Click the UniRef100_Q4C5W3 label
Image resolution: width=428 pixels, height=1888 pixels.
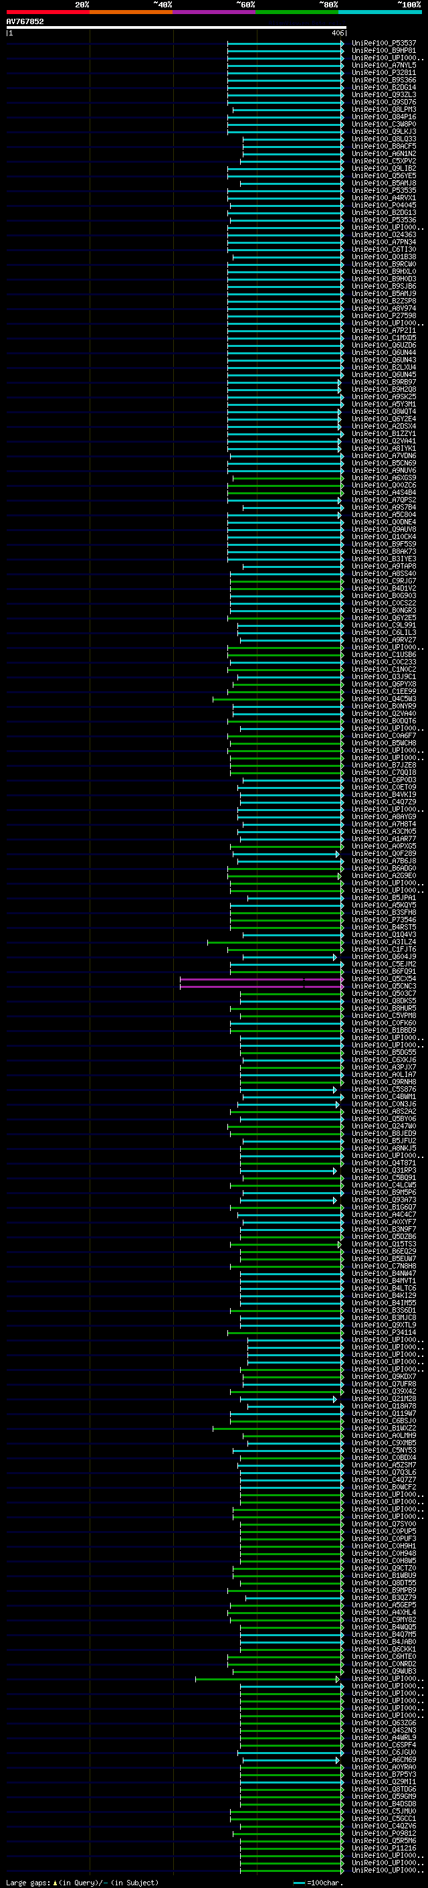pos(384,699)
